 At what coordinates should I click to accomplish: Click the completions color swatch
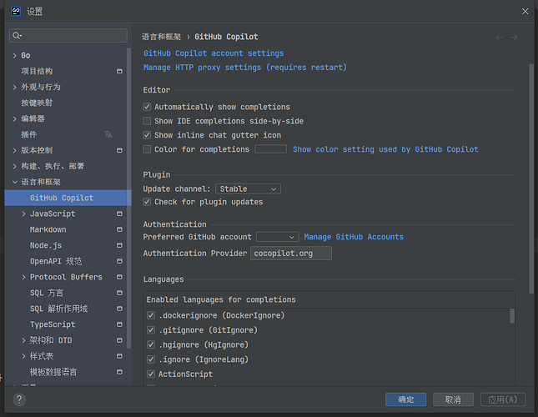pos(271,148)
